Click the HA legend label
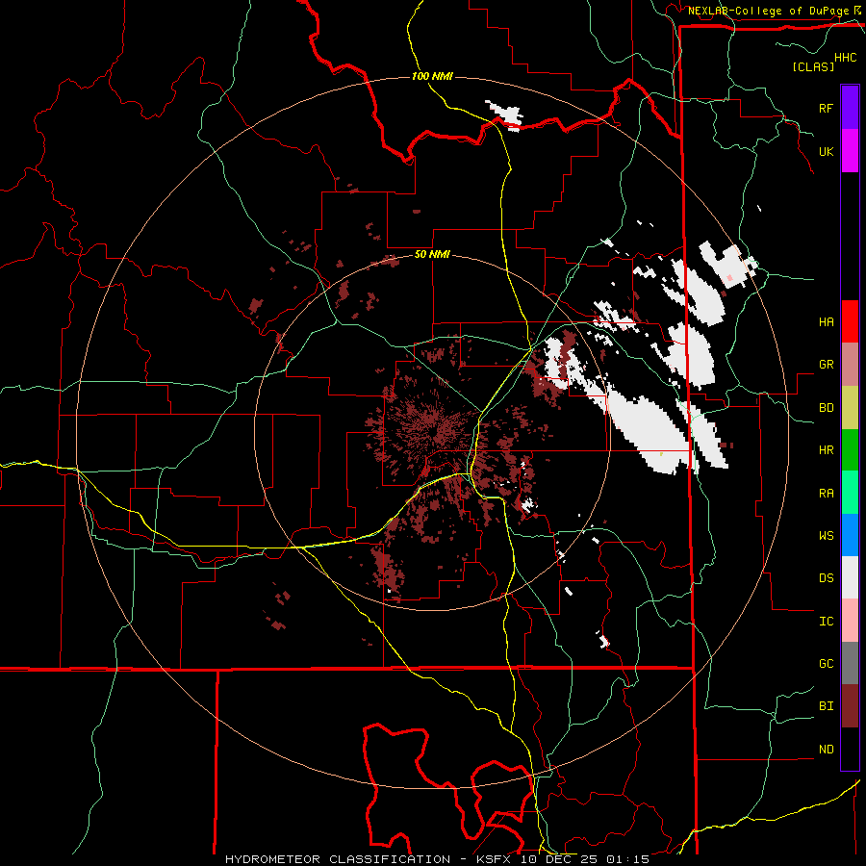Image resolution: width=866 pixels, height=866 pixels. [x=826, y=321]
